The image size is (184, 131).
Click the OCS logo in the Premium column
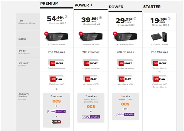[x=56, y=102]
